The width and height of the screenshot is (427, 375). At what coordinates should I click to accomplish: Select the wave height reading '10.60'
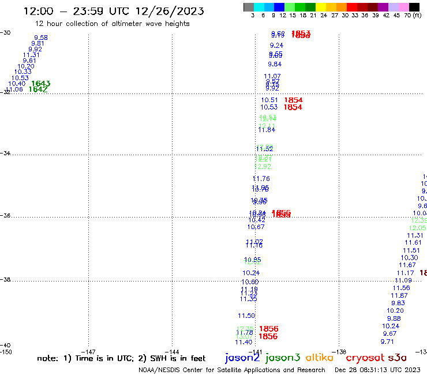click(250, 282)
